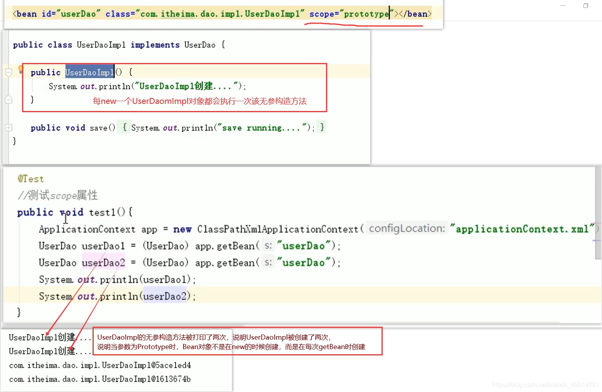This screenshot has width=602, height=392.
Task: Click the highlighted userDao2 variable declaration
Action: [x=104, y=263]
